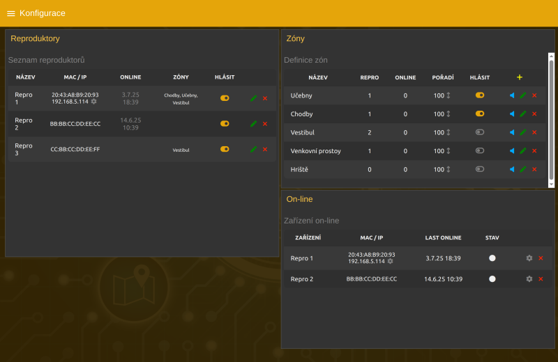
Task: Toggle Hlásit switch for Repro 2 speaker
Action: [x=225, y=123]
